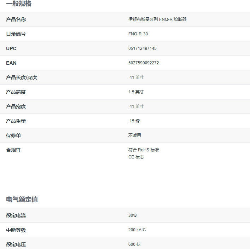Click the EAN label
This screenshot has height=249, width=250.
[11, 63]
